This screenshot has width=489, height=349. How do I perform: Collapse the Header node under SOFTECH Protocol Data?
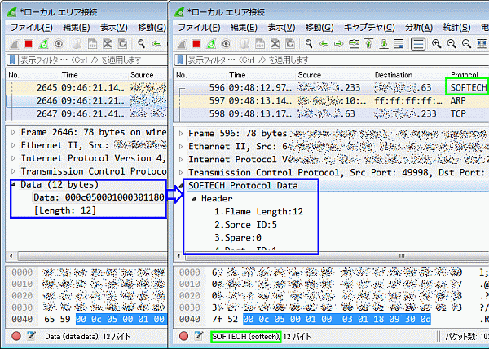(195, 199)
